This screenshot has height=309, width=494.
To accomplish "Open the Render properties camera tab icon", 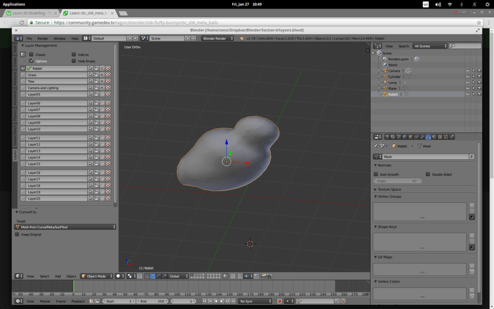I will [387, 137].
